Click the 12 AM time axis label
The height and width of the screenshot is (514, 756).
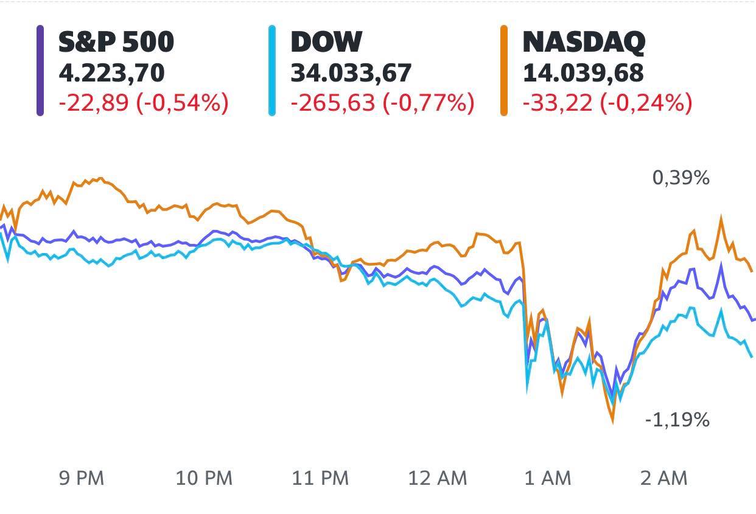point(438,479)
